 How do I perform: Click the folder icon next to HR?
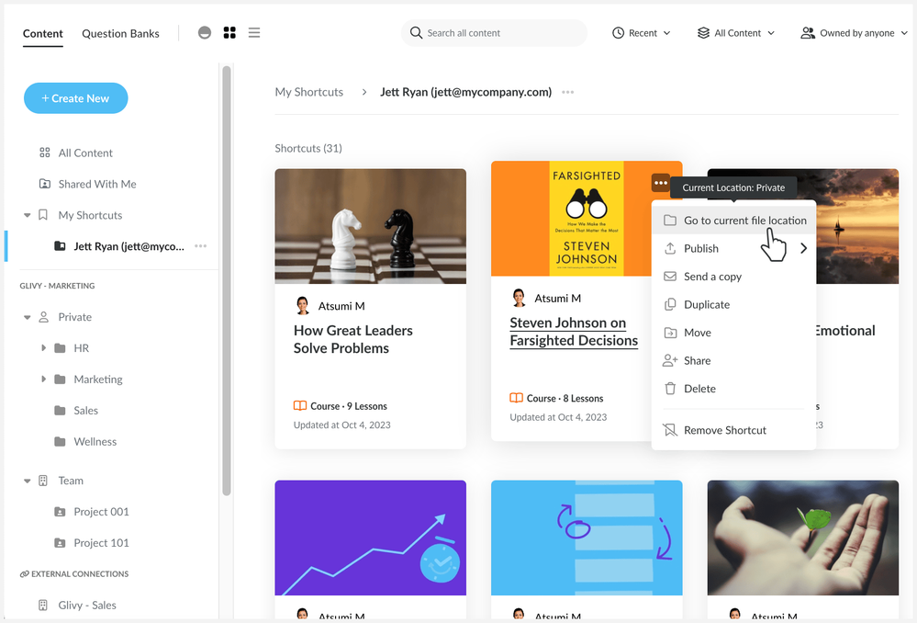(x=60, y=348)
